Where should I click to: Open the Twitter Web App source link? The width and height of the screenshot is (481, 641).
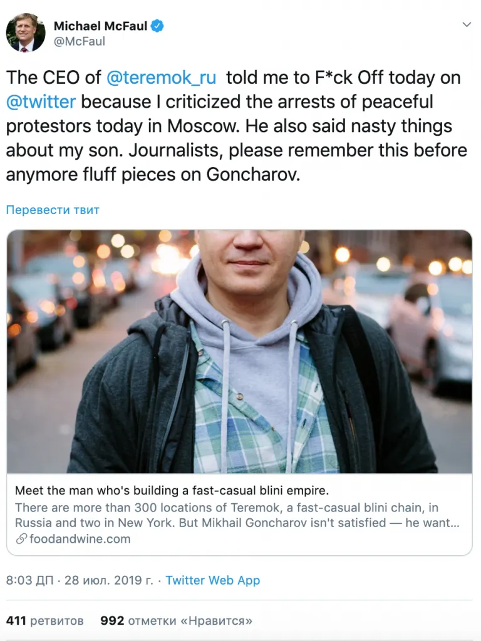point(213,580)
